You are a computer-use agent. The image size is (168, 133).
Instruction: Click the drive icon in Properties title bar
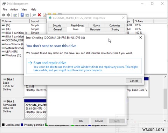coord(50,17)
